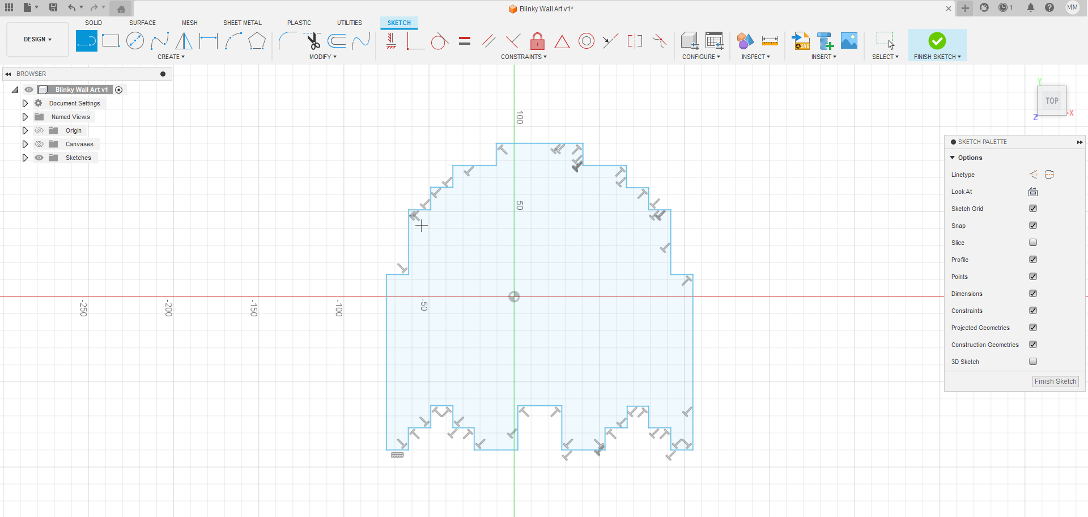The image size is (1088, 517).
Task: Select the 3-Point Arc tool
Action: [233, 41]
